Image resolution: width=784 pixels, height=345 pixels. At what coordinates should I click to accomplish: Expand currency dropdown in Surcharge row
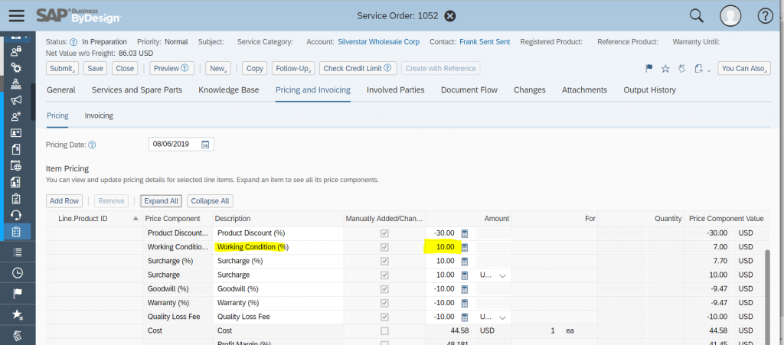click(x=502, y=275)
